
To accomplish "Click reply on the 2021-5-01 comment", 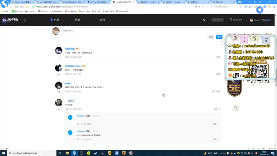I will pos(218,74).
